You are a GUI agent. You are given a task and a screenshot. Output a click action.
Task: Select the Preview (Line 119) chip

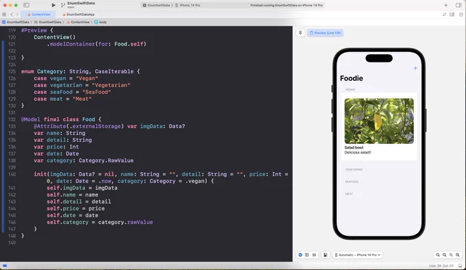coord(325,33)
